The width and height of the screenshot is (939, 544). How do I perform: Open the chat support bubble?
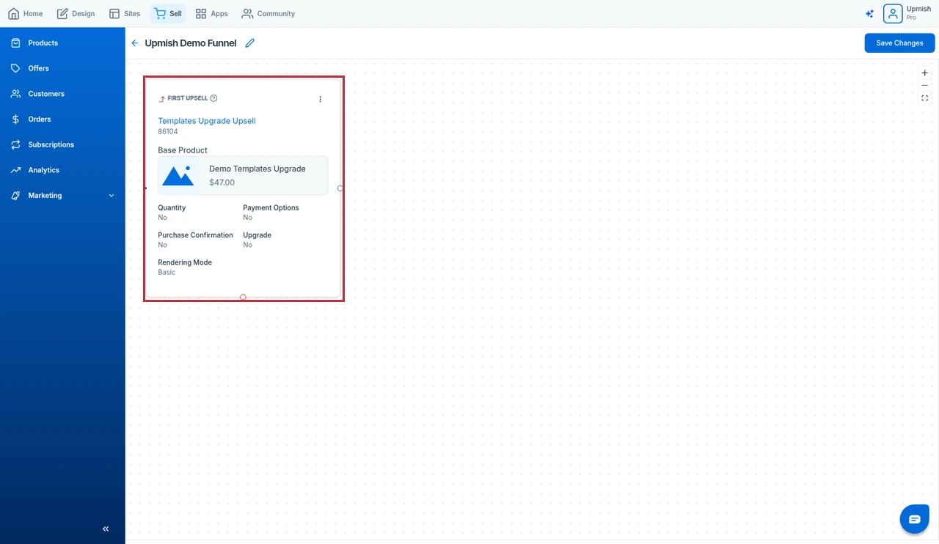[914, 519]
